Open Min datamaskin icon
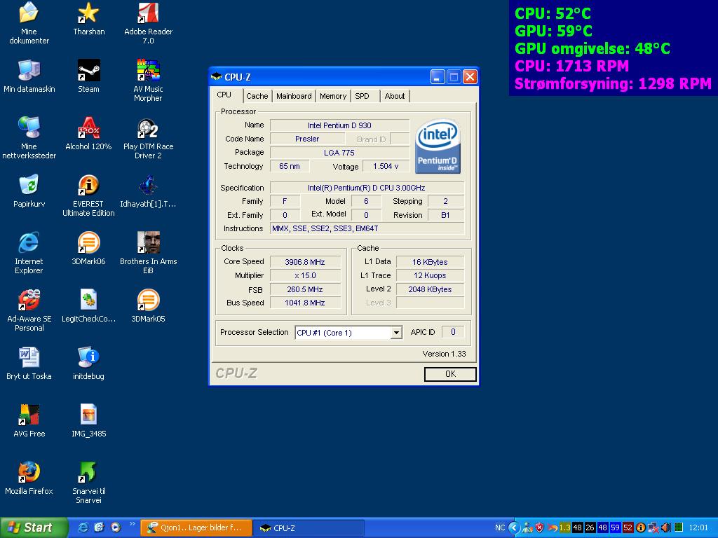The width and height of the screenshot is (718, 538). pos(29,70)
